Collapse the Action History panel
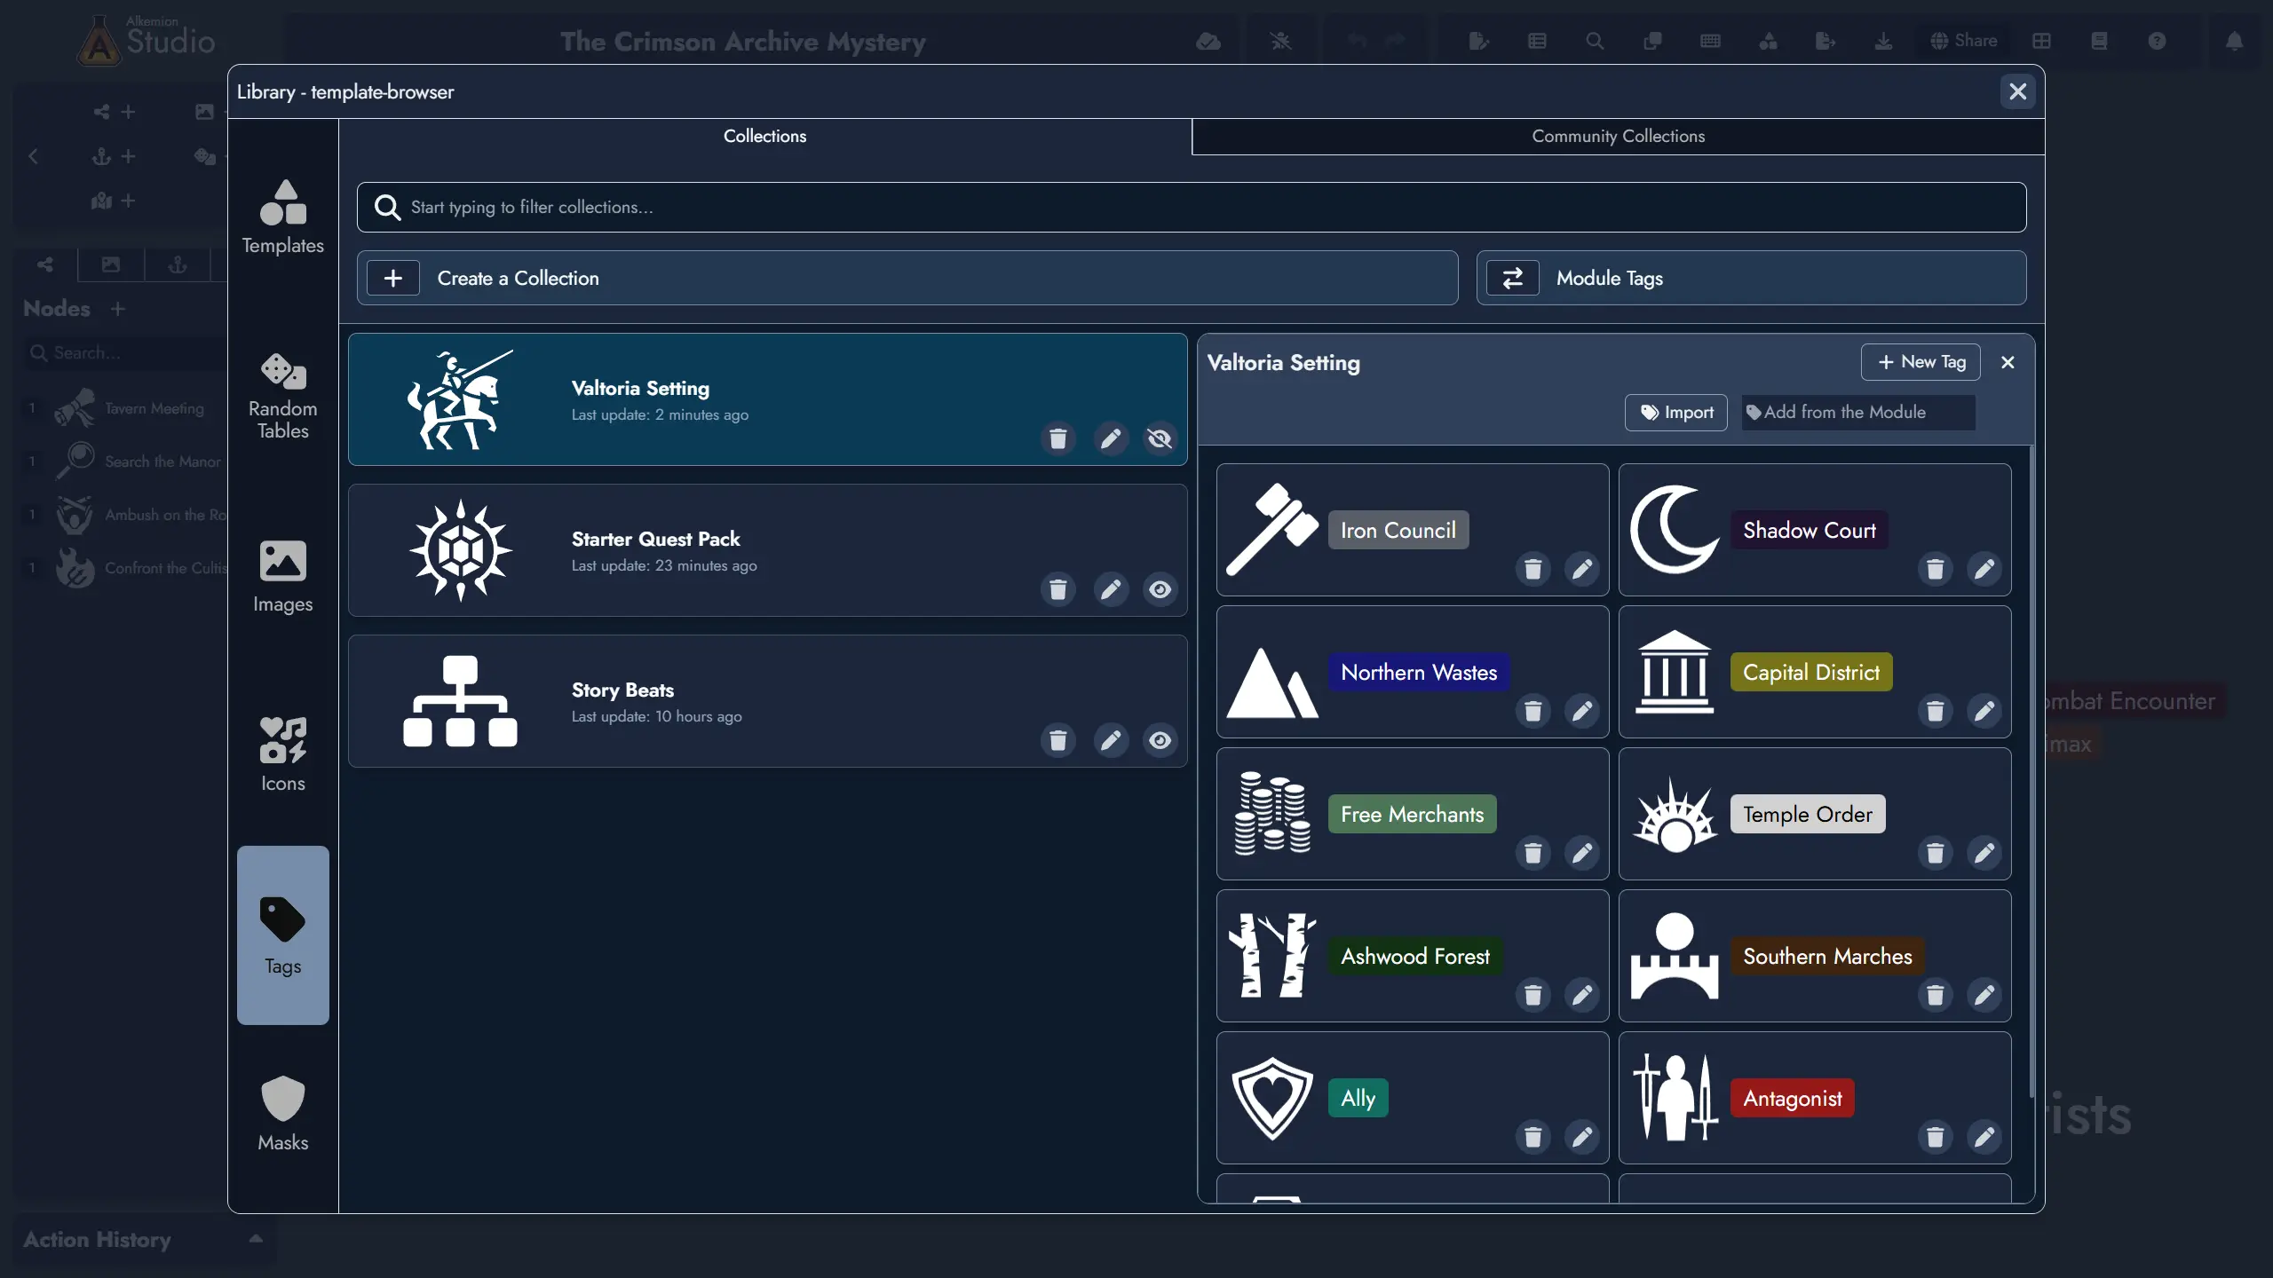2273x1278 pixels. pos(257,1239)
